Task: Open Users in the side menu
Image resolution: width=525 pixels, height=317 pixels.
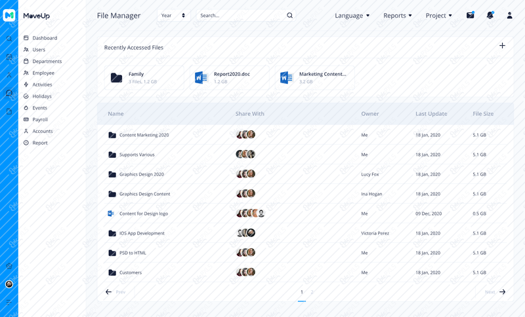Action: point(34,50)
